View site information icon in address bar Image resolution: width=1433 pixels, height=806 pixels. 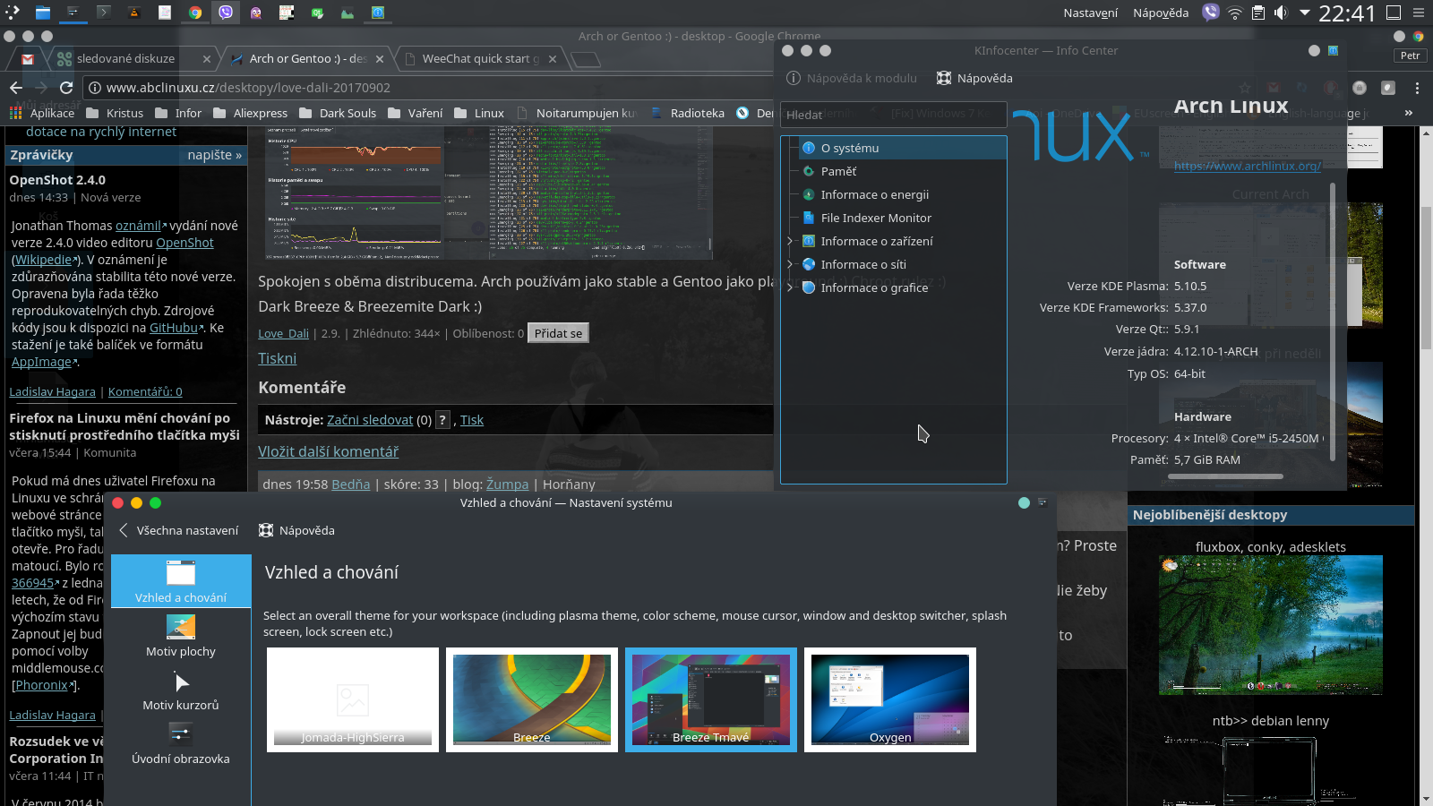pyautogui.click(x=95, y=87)
